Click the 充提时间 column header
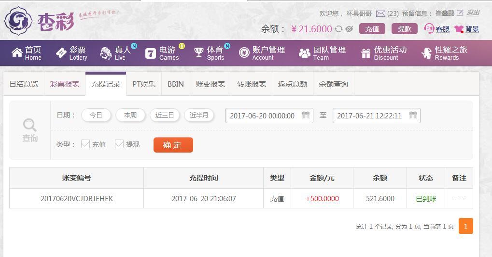The height and width of the screenshot is (257, 492). tap(204, 178)
